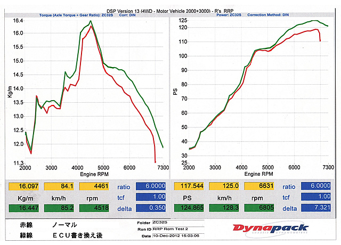Click the 赤線 legend label

[x=26, y=225]
